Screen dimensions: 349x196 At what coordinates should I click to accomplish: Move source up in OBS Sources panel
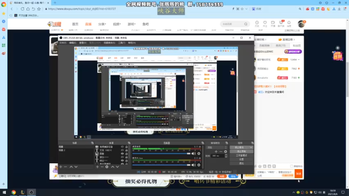click(x=113, y=167)
